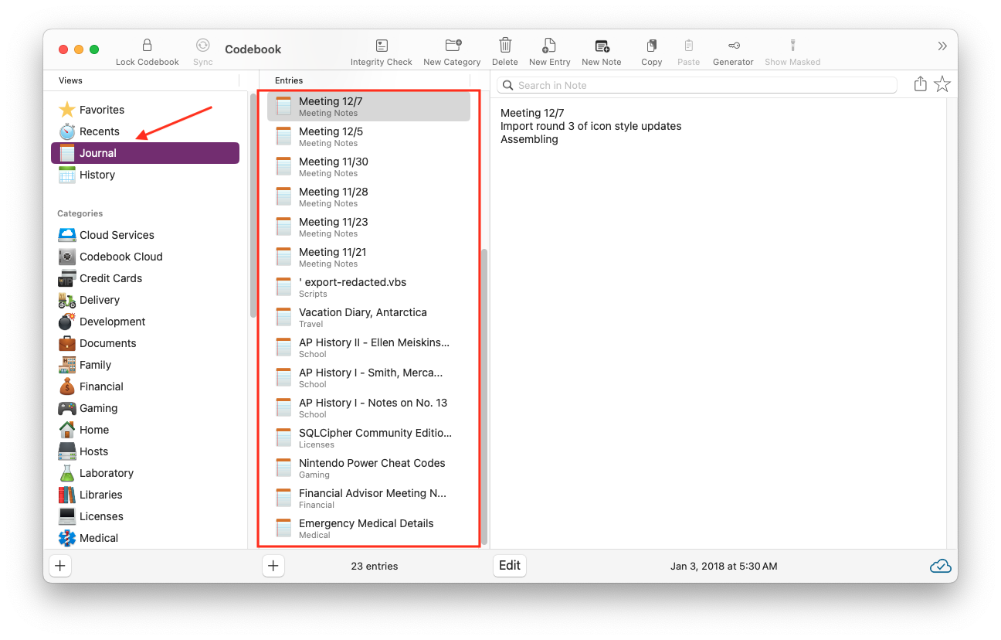The height and width of the screenshot is (640, 1001).
Task: Open the Vacation Diary, Antarctica note
Action: coord(368,318)
